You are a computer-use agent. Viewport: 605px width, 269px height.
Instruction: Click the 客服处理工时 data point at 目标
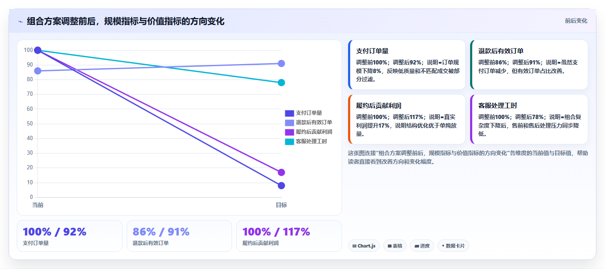point(281,83)
